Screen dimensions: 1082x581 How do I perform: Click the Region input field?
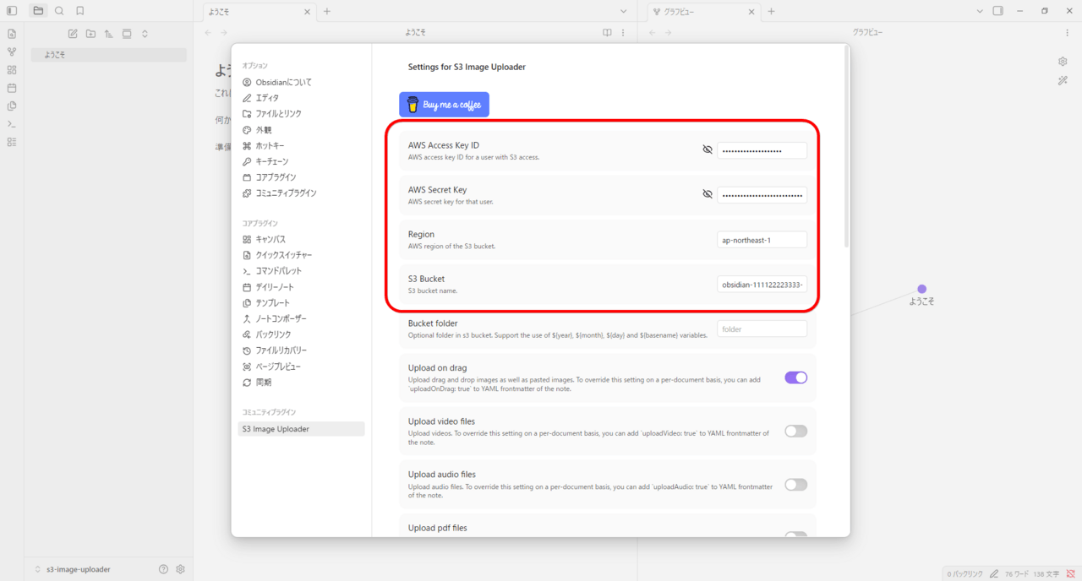[x=762, y=240]
